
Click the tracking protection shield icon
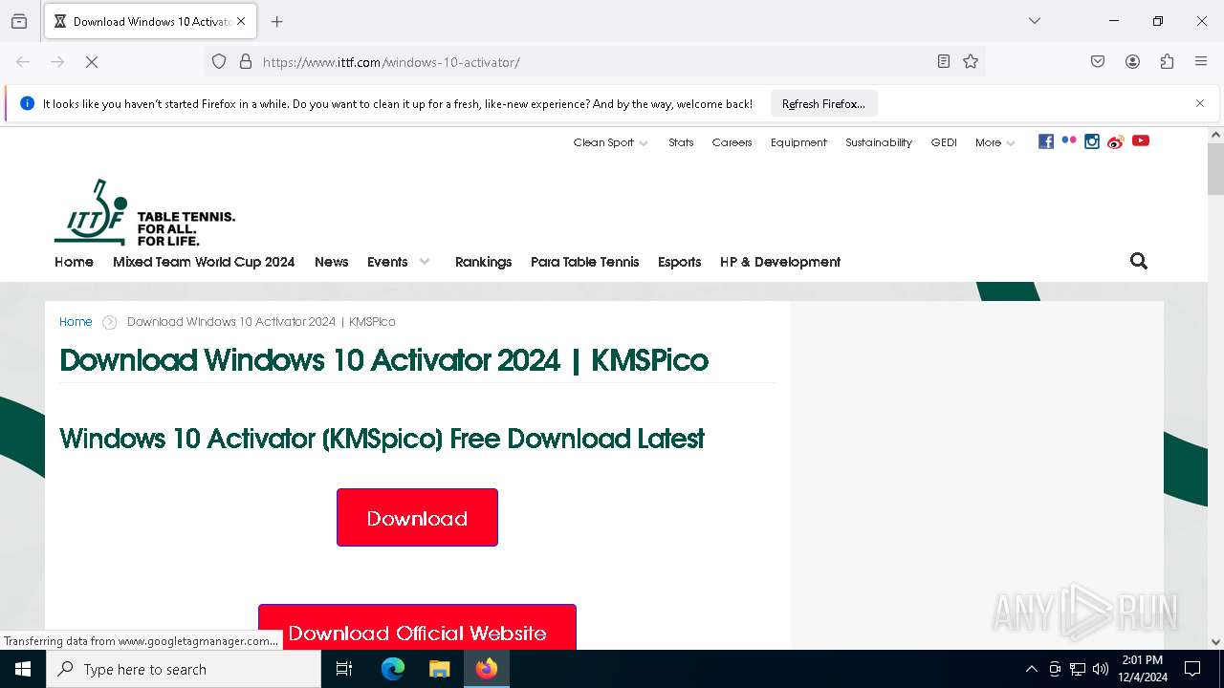coord(219,61)
